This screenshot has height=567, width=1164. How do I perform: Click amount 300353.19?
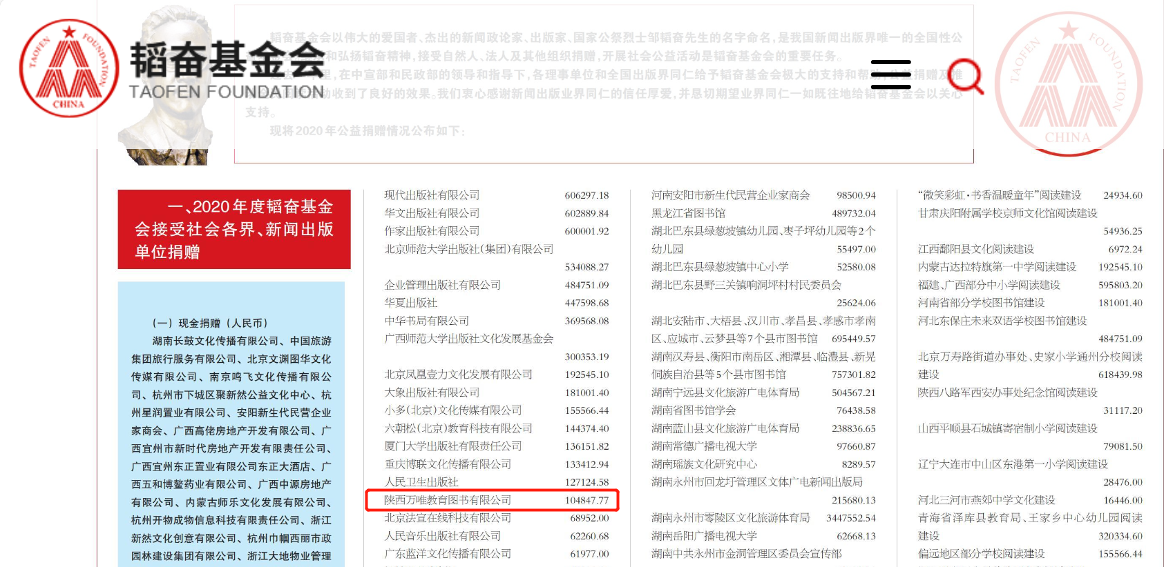pos(586,357)
